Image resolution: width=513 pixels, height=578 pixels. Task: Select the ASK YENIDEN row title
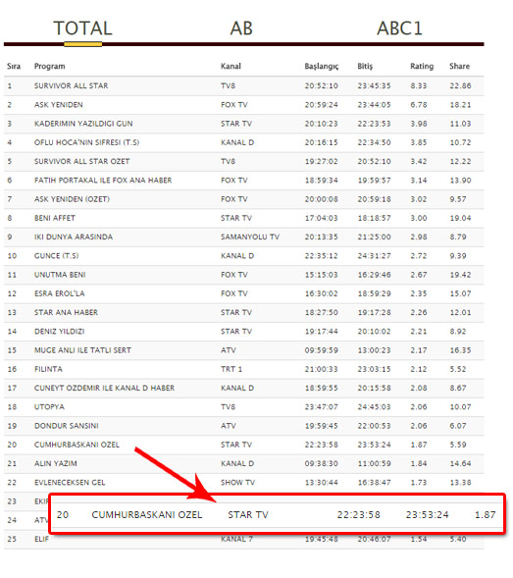pyautogui.click(x=59, y=105)
